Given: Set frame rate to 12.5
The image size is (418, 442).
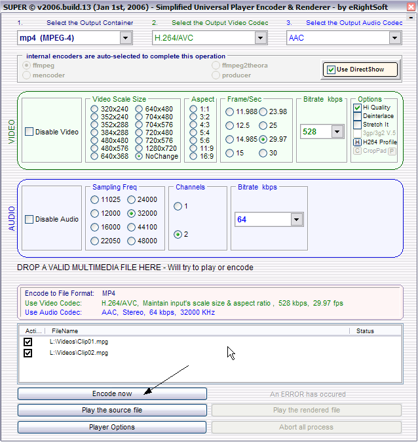Looking at the screenshot, I should click(229, 125).
